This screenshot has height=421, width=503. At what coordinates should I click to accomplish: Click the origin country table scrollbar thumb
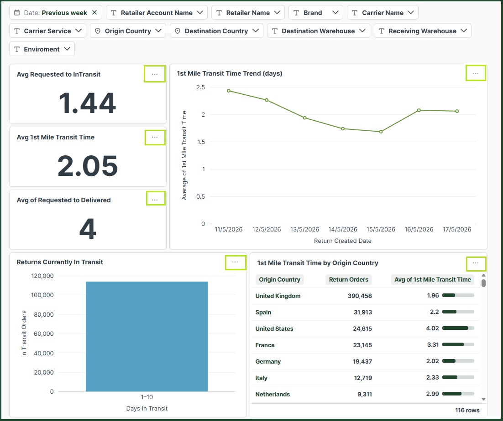pyautogui.click(x=483, y=283)
